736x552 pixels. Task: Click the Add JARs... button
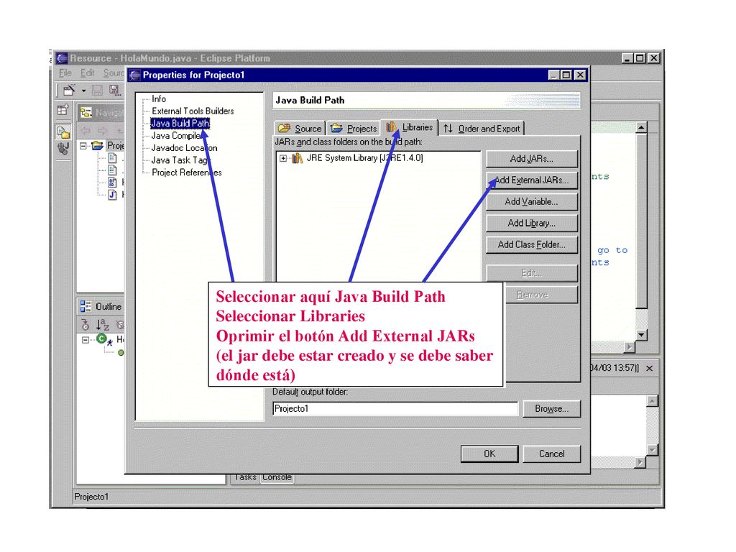[x=531, y=159]
